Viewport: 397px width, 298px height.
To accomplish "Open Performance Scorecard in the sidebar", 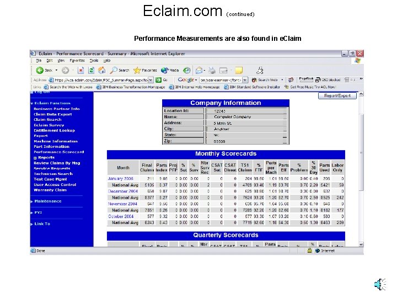I will point(59,152).
